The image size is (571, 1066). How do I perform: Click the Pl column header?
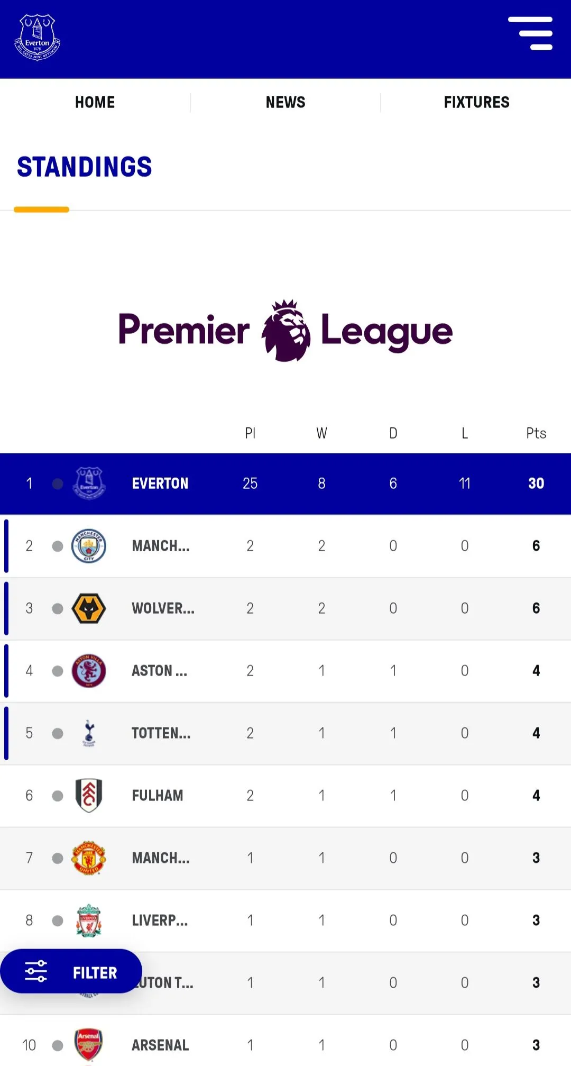(250, 433)
